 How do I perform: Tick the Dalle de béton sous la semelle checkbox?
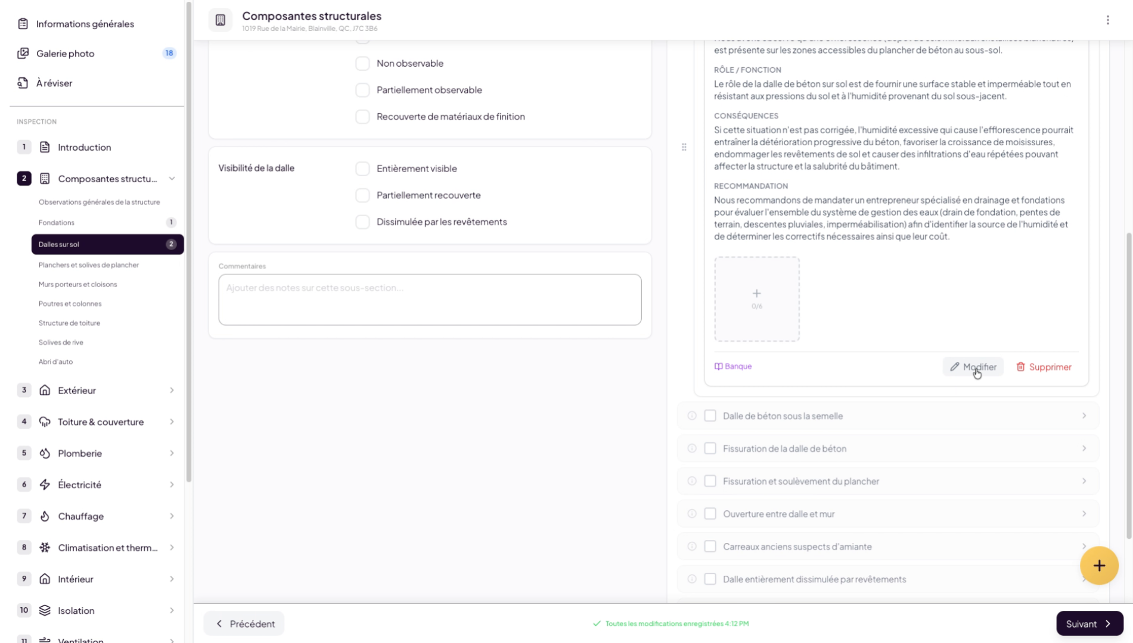[710, 416]
